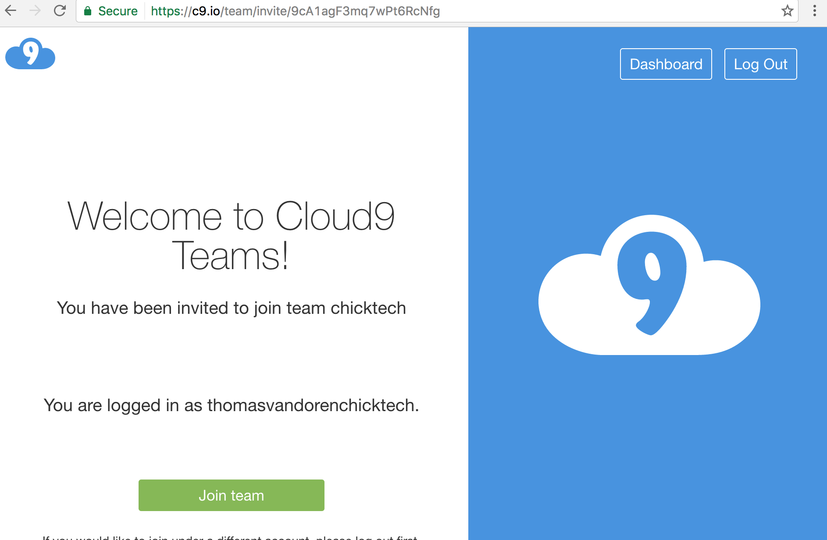The width and height of the screenshot is (827, 540).
Task: Open the Dashboard button
Action: [x=666, y=64]
